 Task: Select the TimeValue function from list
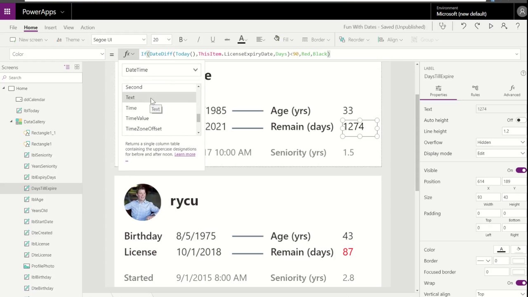click(137, 118)
